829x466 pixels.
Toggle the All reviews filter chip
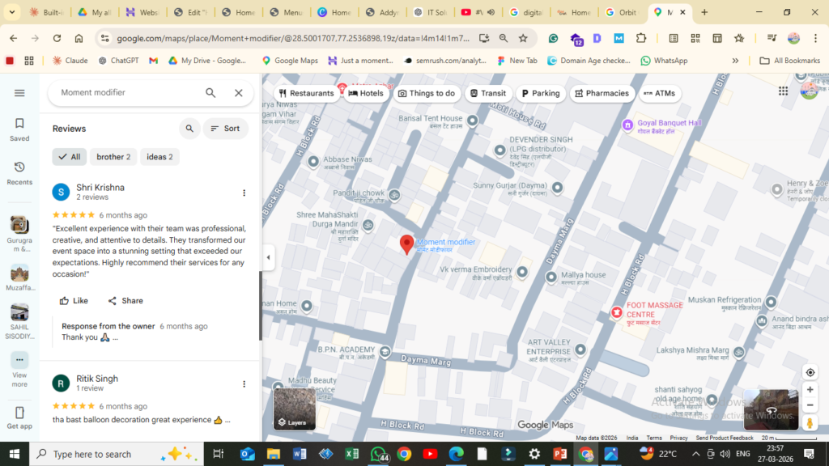[x=70, y=157]
